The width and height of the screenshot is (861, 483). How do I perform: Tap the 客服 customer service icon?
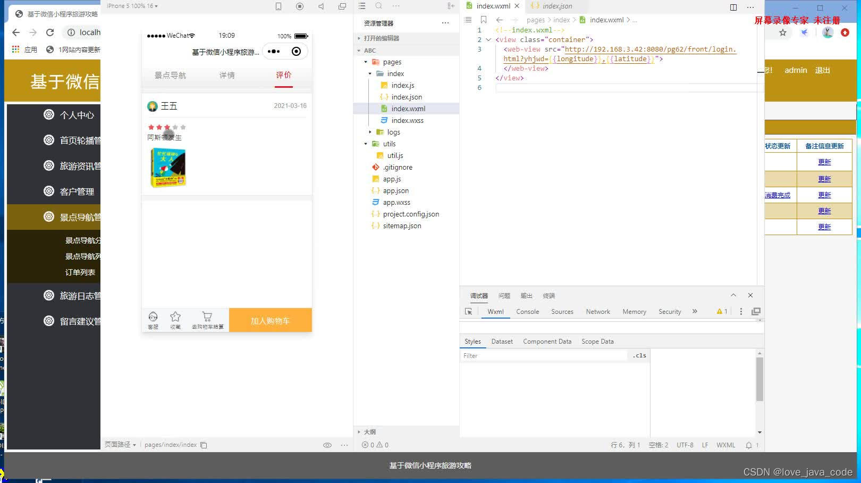click(x=153, y=320)
